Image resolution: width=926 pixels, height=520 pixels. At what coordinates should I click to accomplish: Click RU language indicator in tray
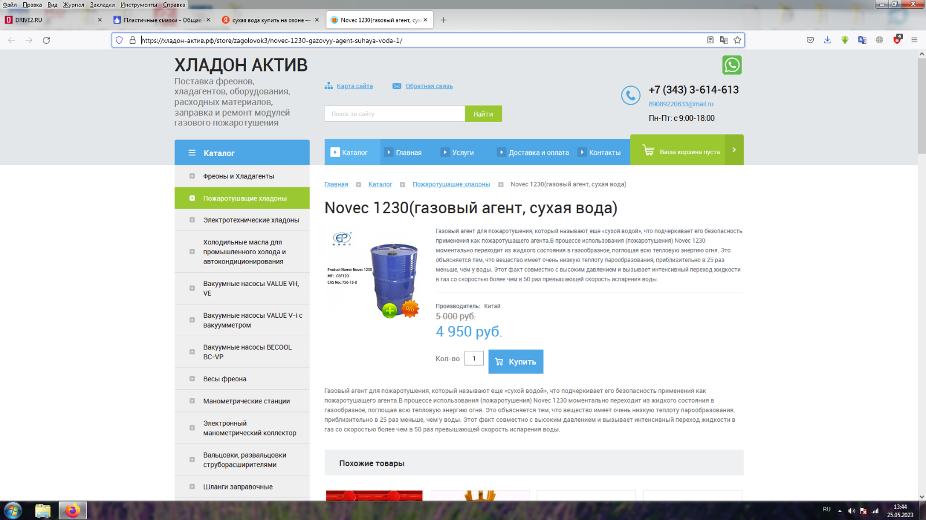coord(826,510)
